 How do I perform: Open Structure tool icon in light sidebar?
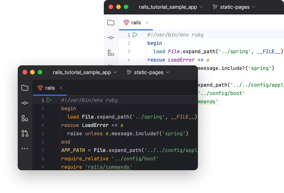pos(111,53)
